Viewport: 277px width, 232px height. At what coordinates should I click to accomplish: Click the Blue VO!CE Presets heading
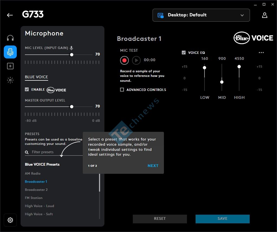42,164
